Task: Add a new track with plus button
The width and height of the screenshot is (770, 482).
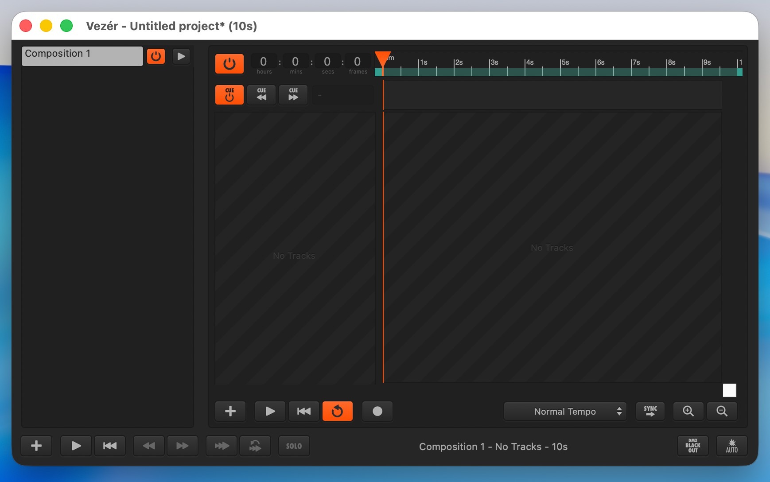Action: click(230, 411)
